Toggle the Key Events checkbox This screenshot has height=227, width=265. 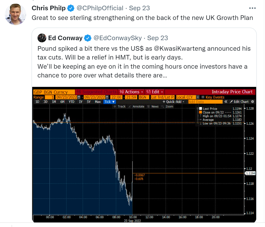(203, 97)
